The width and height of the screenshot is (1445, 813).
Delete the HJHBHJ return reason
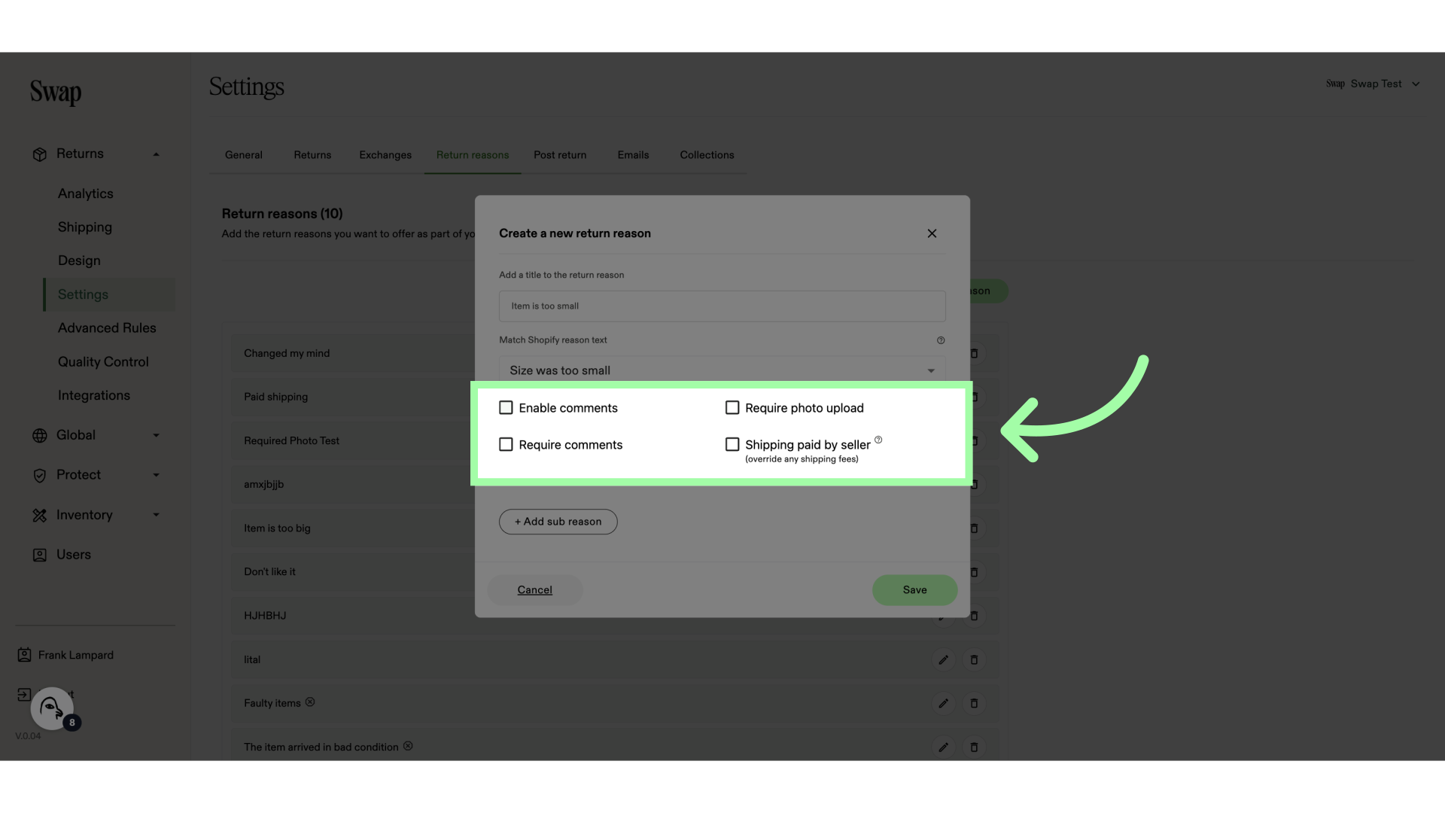[x=974, y=616]
